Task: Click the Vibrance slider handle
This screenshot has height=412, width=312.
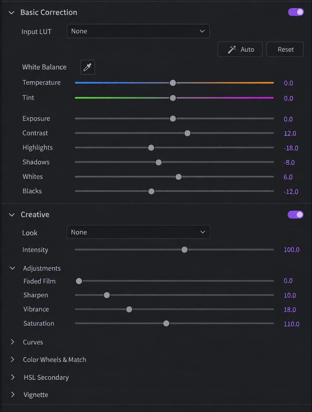Action: (129, 309)
